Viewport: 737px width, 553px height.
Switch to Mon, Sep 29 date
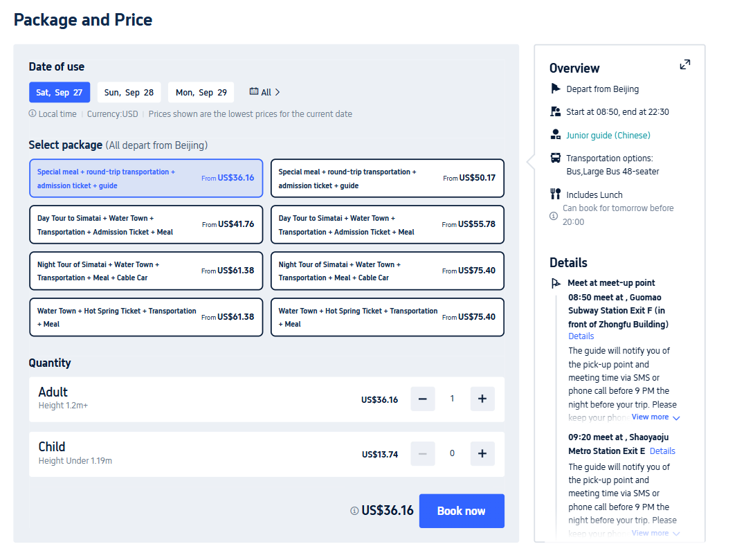[201, 92]
